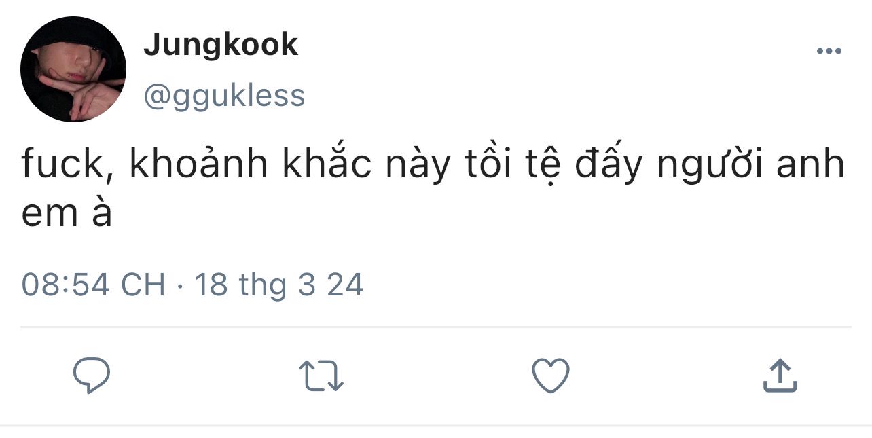The width and height of the screenshot is (872, 438).
Task: Reply to the tweet via speech bubble icon
Action: pyautogui.click(x=92, y=376)
